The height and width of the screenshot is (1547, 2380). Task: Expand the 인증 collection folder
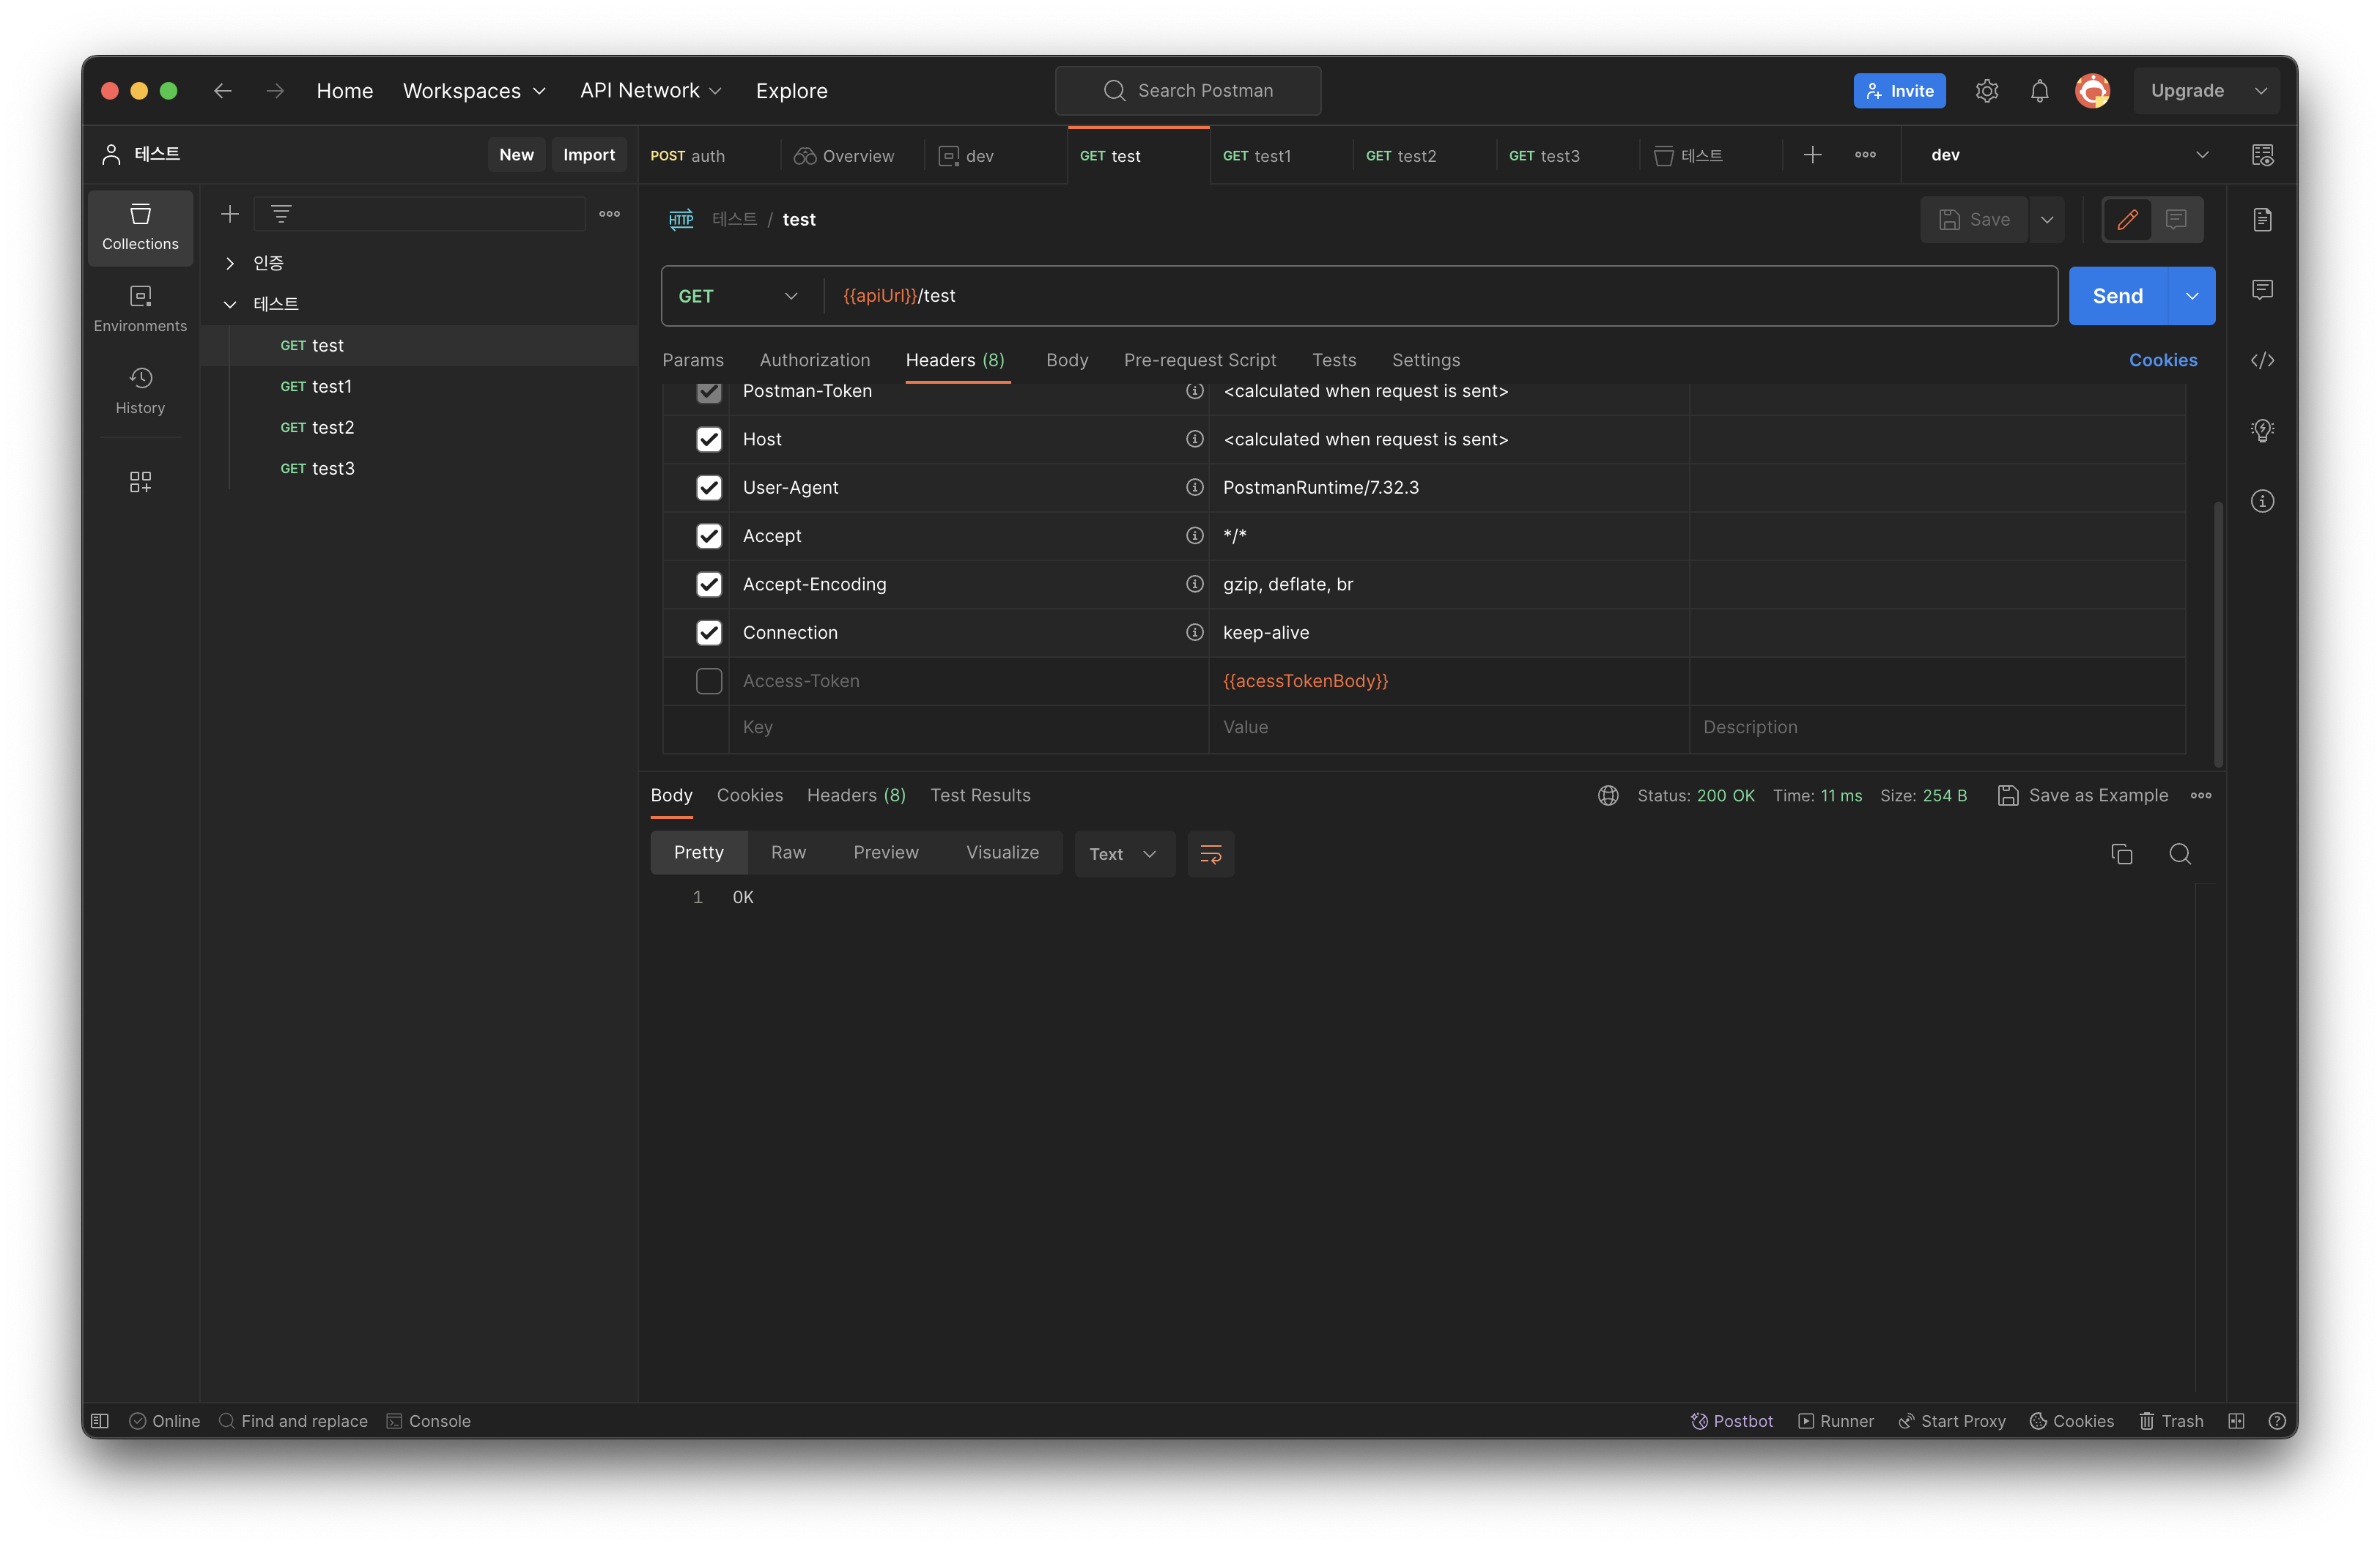[x=230, y=263]
